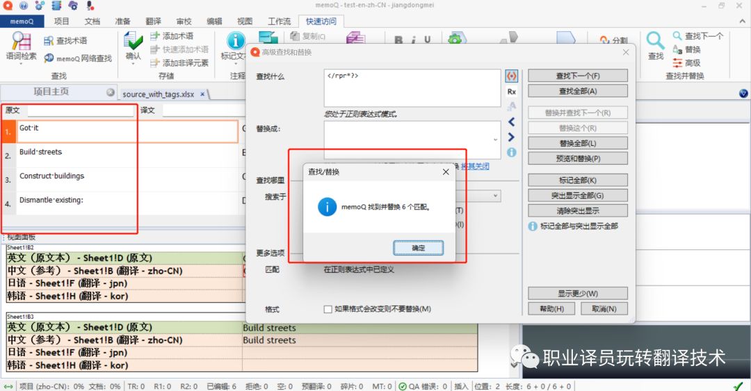This screenshot has width=751, height=391.
Task: Close the 项目主页 tab with its round X
Action: coord(110,92)
